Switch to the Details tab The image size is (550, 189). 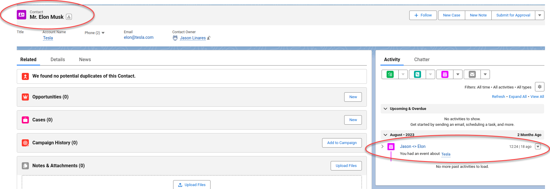click(58, 59)
